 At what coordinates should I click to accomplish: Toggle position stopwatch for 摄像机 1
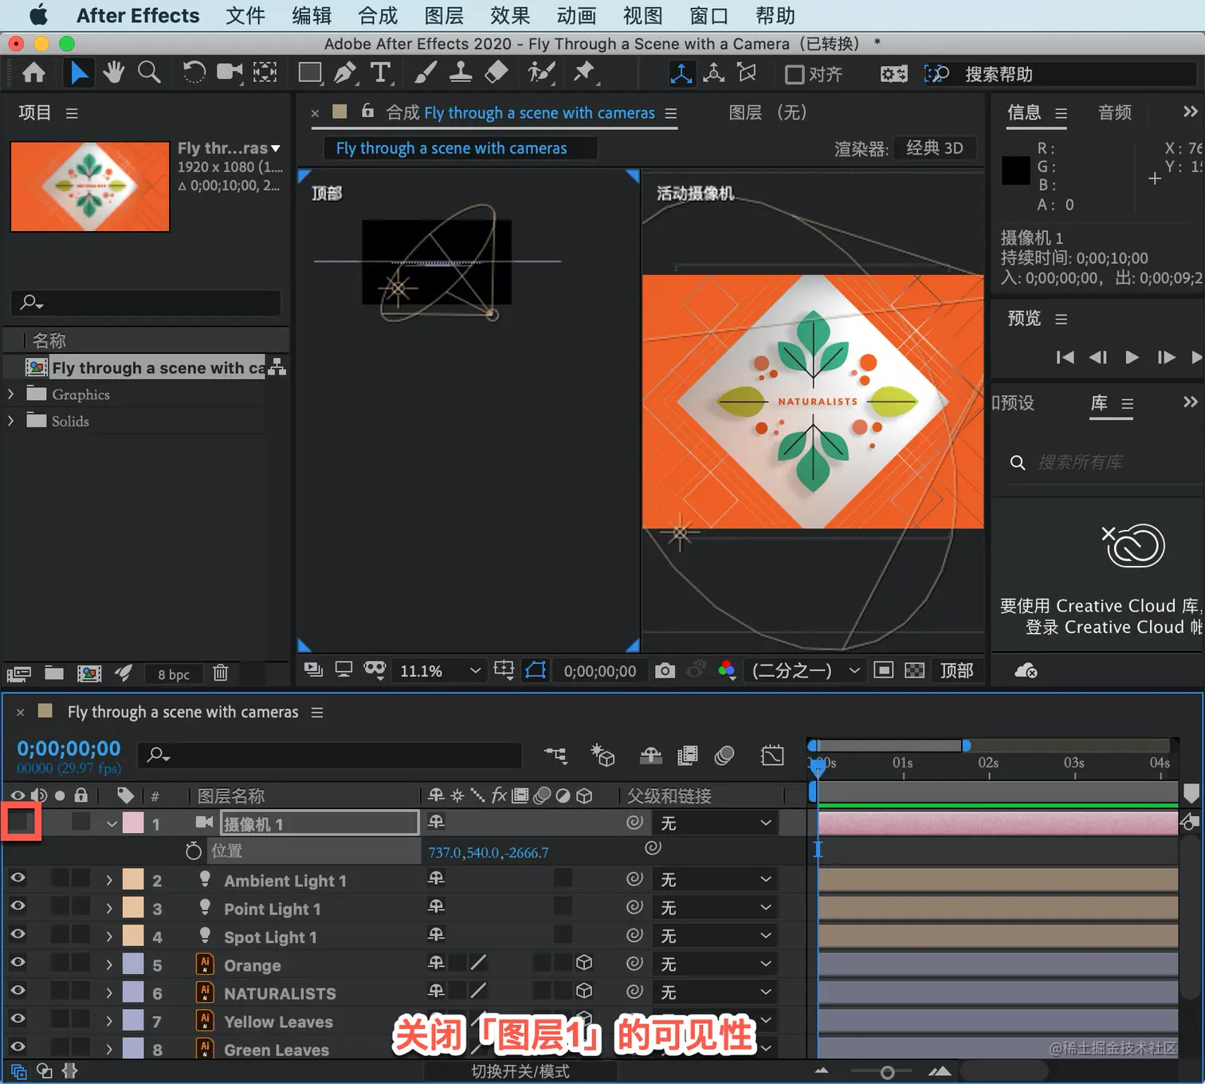(193, 850)
